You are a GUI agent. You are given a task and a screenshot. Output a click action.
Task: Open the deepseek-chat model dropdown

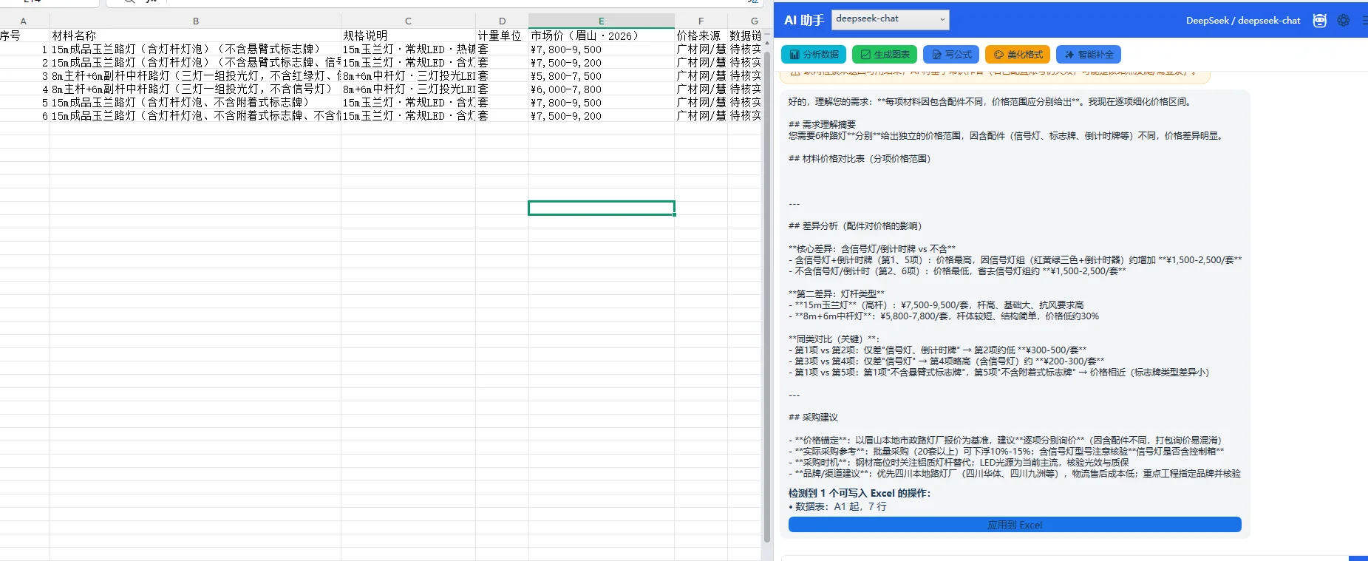click(891, 19)
